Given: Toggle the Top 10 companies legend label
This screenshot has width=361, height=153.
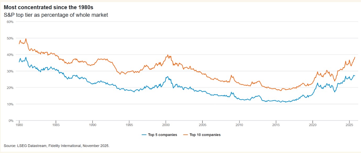Looking at the screenshot, I should 205,135.
